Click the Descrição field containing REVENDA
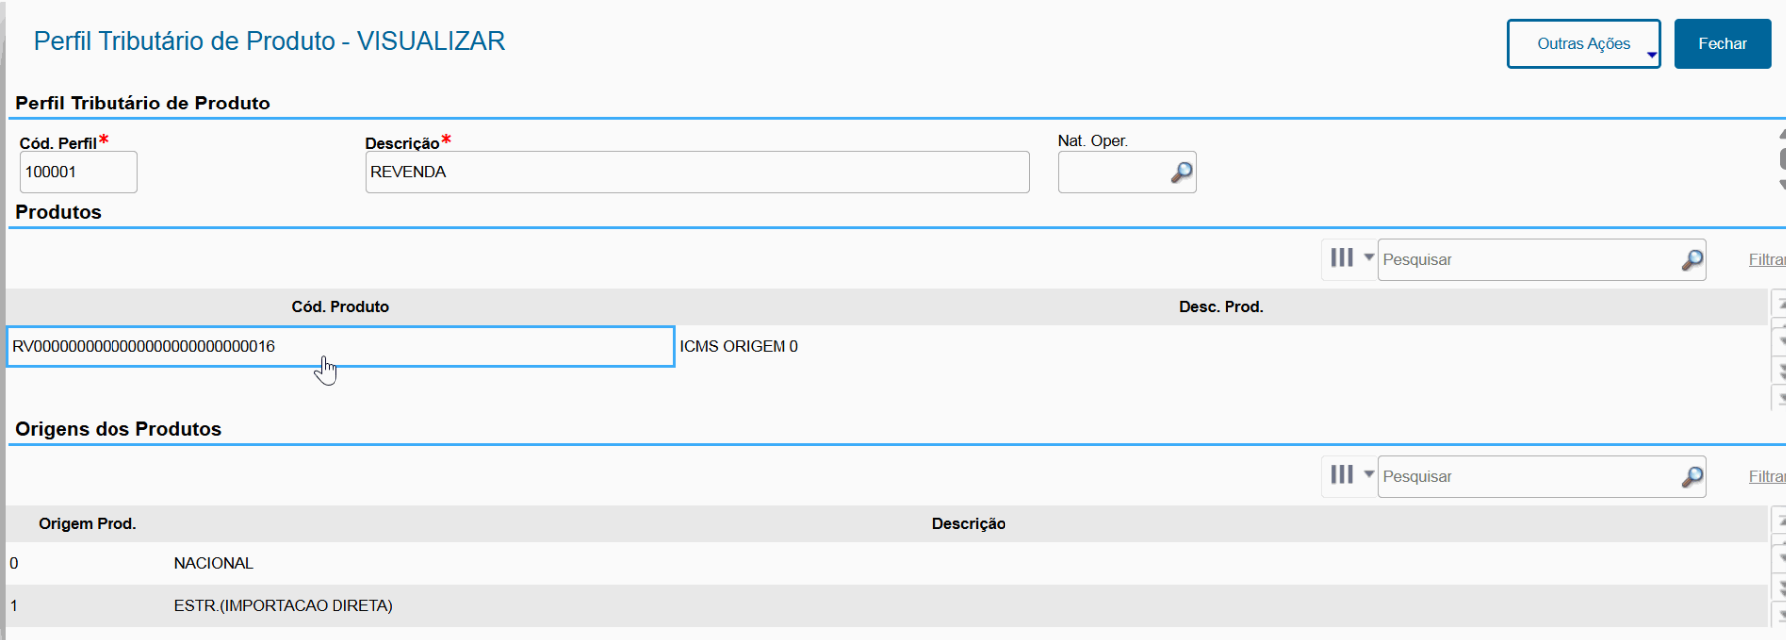The image size is (1786, 640). pos(697,172)
